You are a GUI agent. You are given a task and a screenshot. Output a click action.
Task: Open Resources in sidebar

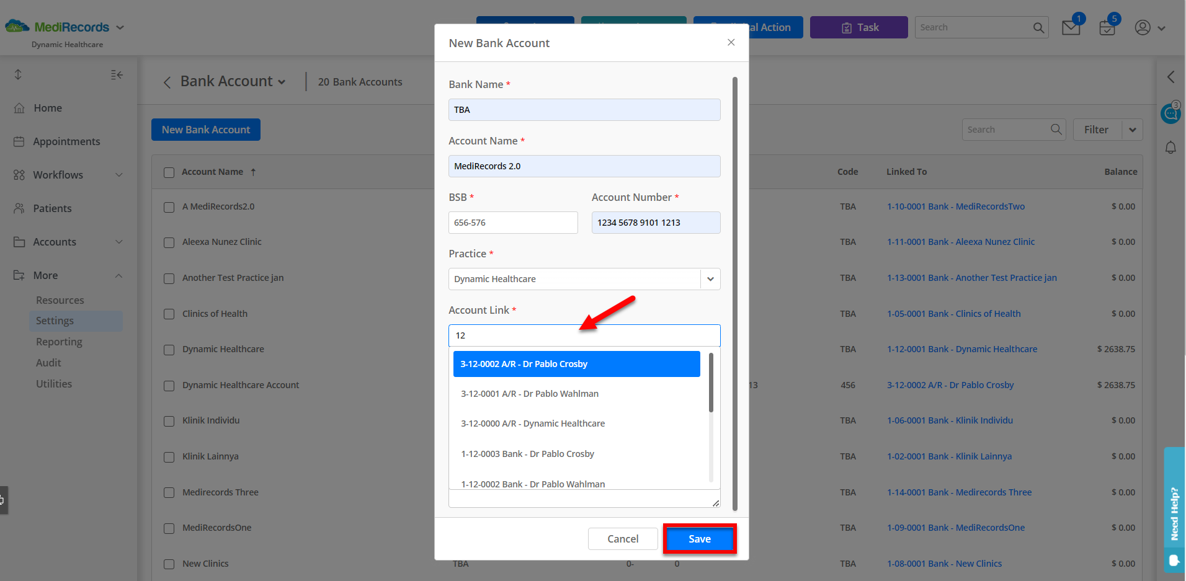pos(60,300)
